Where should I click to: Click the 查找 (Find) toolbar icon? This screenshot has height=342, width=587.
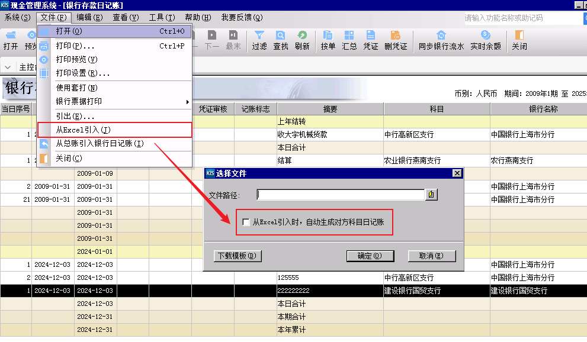[280, 40]
